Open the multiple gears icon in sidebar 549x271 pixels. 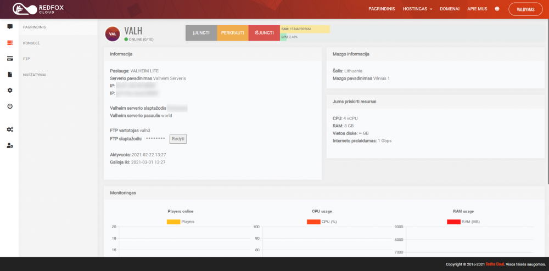tap(10, 129)
